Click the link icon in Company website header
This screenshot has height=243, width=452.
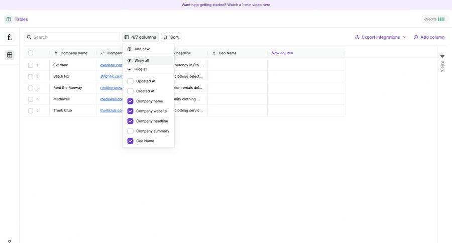coord(103,53)
